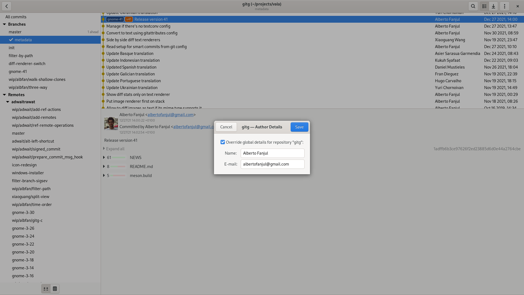The width and height of the screenshot is (524, 295).
Task: Select remote wip/adwait/add-ref-actions
Action: click(x=50, y=110)
